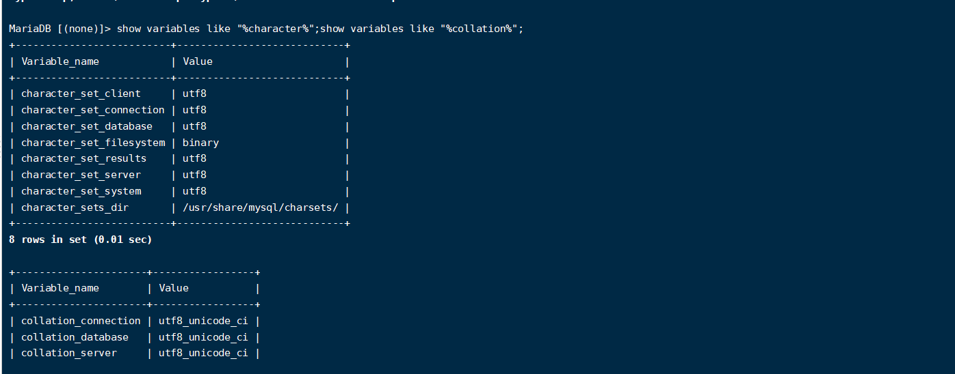955x374 pixels.
Task: Click the MariaDB [(none)]> prompt text
Action: pos(60,29)
